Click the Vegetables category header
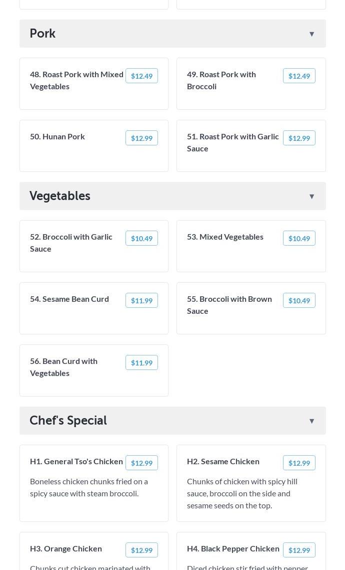This screenshot has width=345, height=570. (60, 196)
